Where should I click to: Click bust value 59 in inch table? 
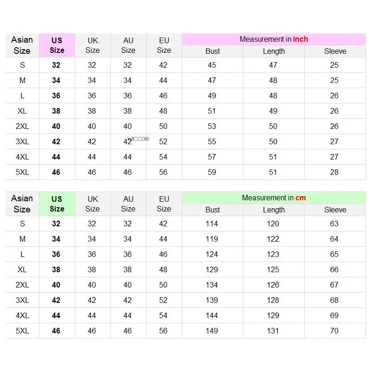(x=212, y=172)
